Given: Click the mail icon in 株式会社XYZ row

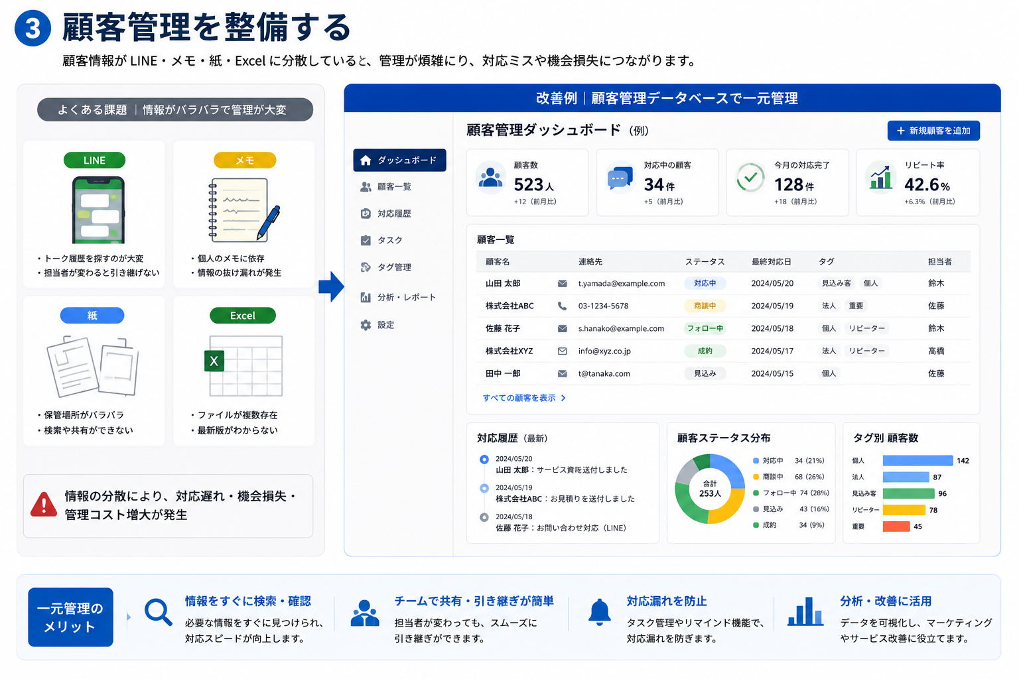Looking at the screenshot, I should tap(562, 351).
